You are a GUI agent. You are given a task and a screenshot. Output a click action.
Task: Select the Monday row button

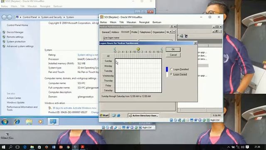[x=108, y=66]
